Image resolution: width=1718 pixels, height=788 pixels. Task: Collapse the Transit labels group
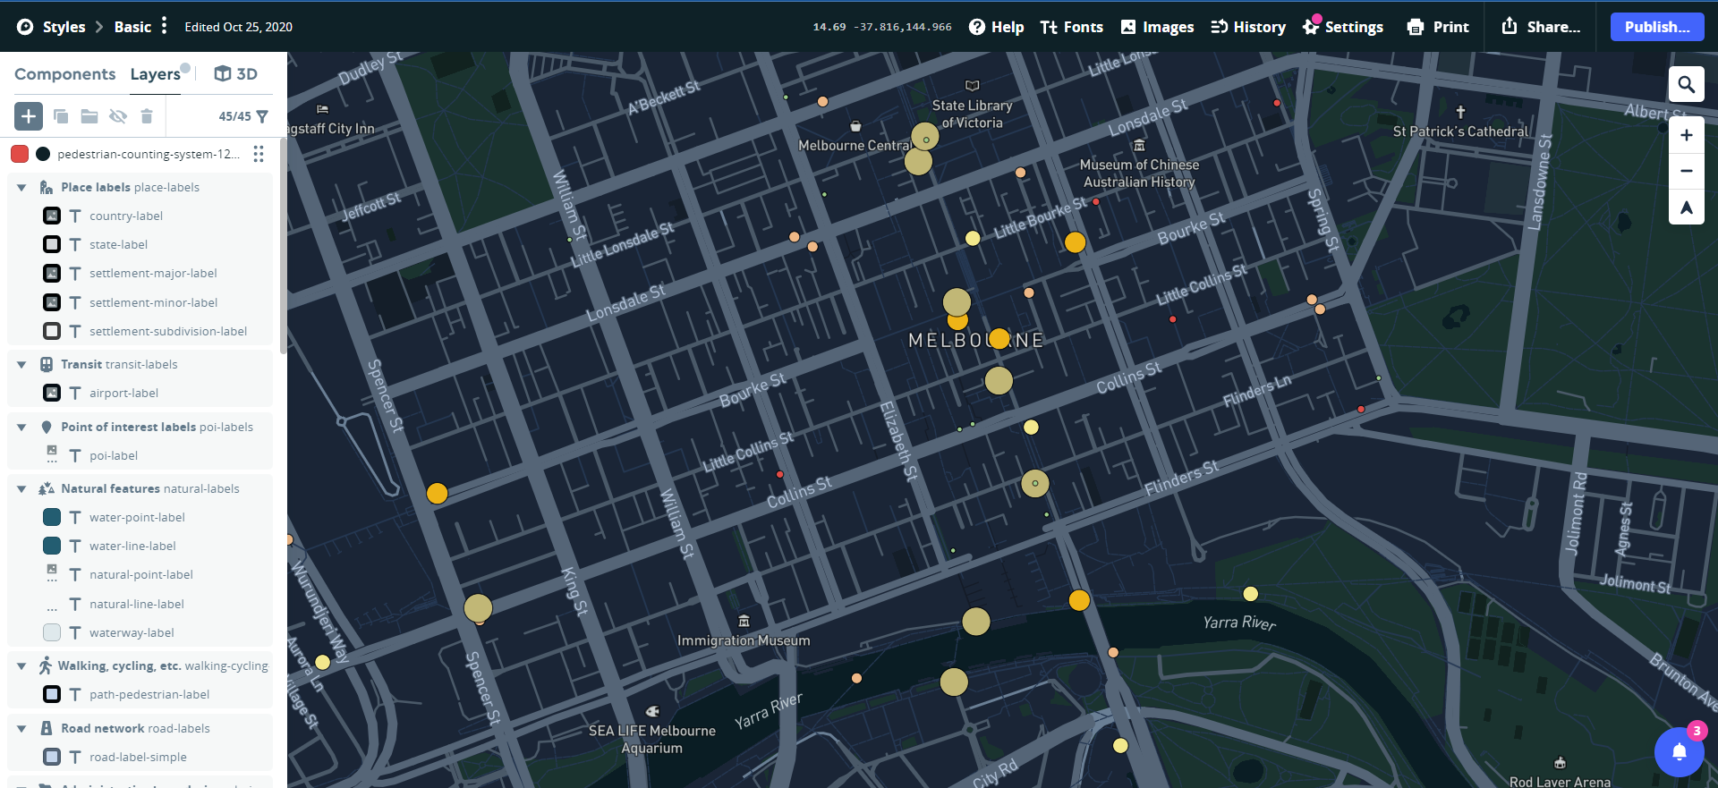point(21,365)
